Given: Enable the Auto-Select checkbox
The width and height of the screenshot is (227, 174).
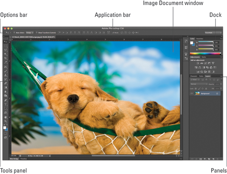Looking at the screenshot, I should (14, 32).
